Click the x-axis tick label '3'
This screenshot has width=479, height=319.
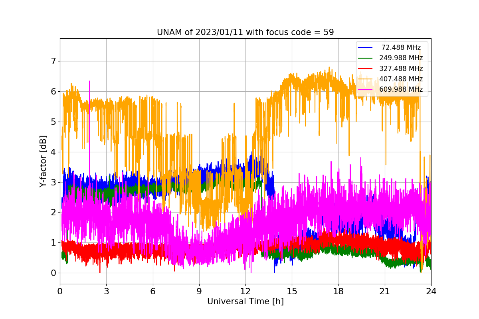[106, 291]
